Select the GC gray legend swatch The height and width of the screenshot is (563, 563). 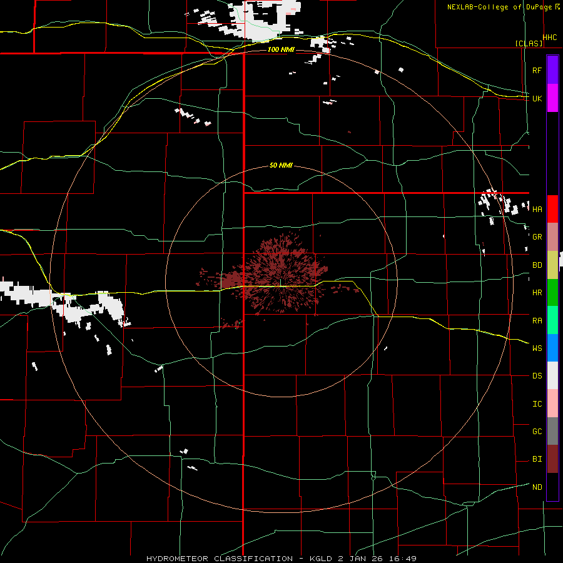click(x=552, y=431)
